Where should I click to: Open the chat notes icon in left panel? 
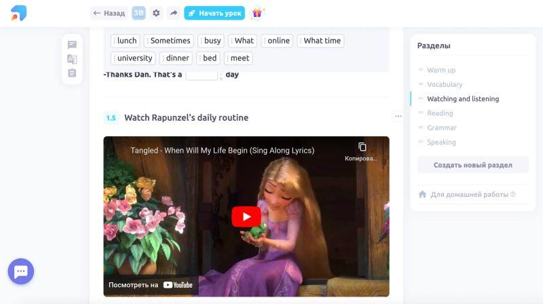(x=72, y=45)
